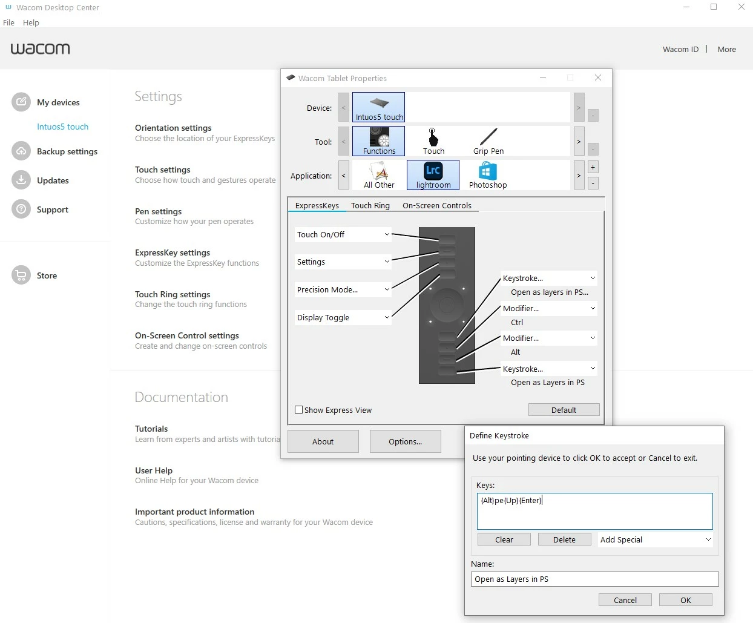
Task: Switch to the Touch Ring tab
Action: (x=370, y=205)
